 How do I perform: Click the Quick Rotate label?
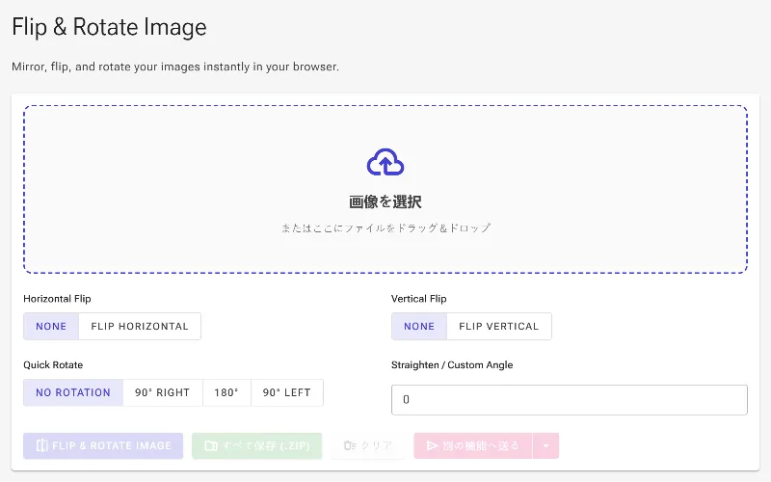[x=53, y=365]
